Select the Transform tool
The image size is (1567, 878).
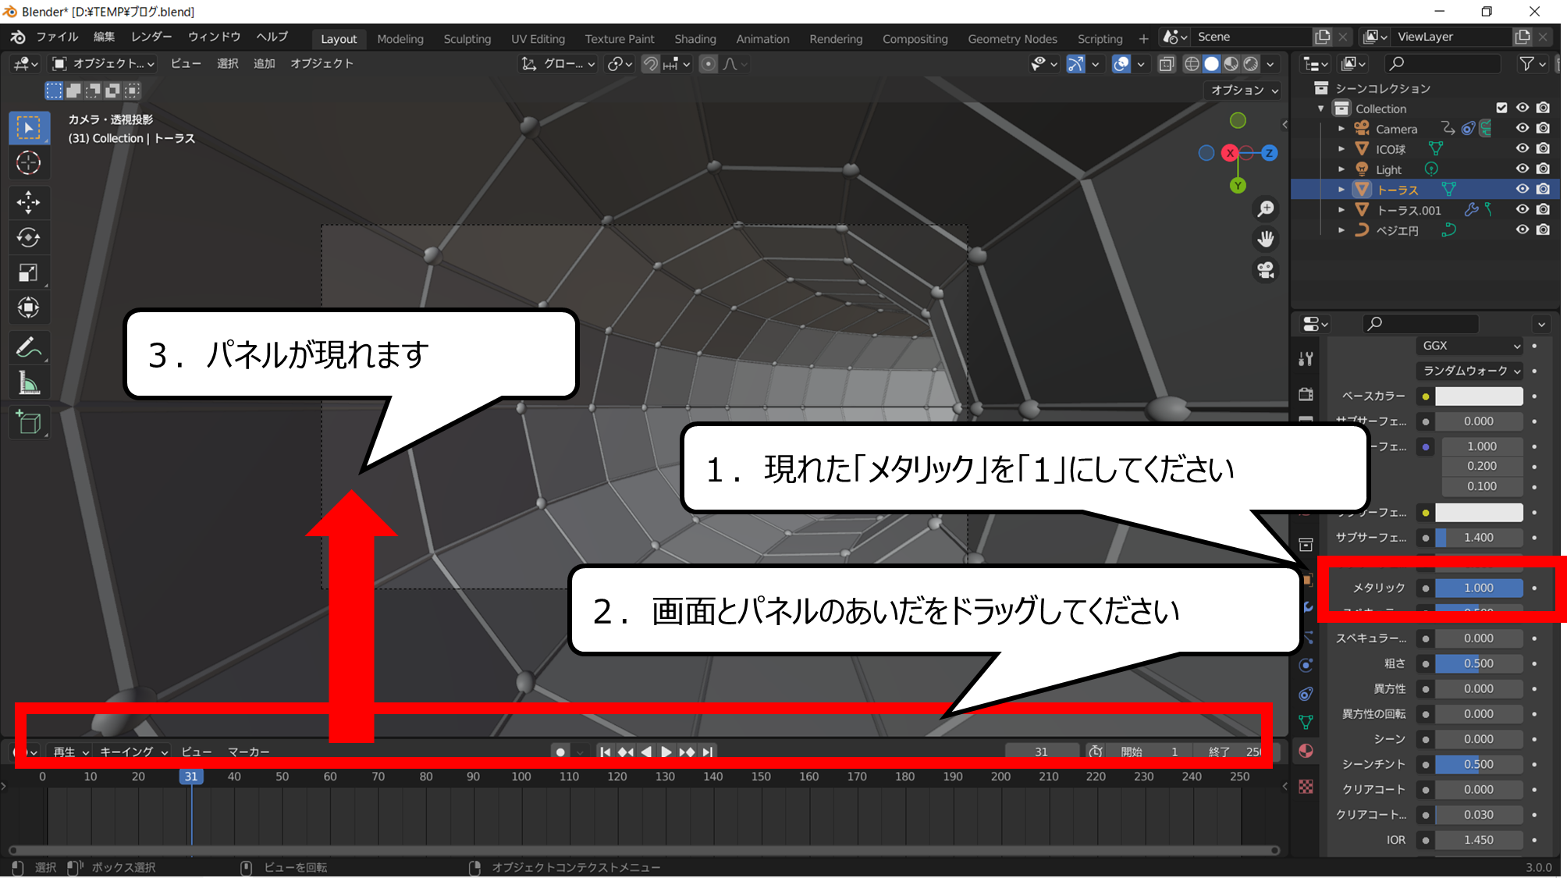(29, 308)
